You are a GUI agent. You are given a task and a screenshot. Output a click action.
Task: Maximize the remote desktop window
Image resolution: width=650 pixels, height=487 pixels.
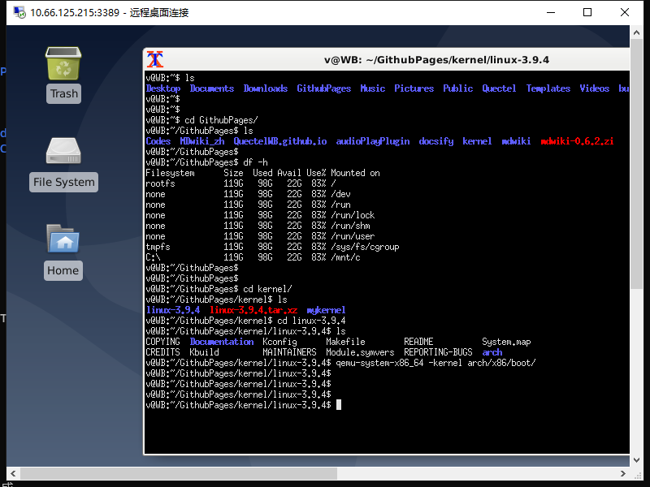point(587,12)
